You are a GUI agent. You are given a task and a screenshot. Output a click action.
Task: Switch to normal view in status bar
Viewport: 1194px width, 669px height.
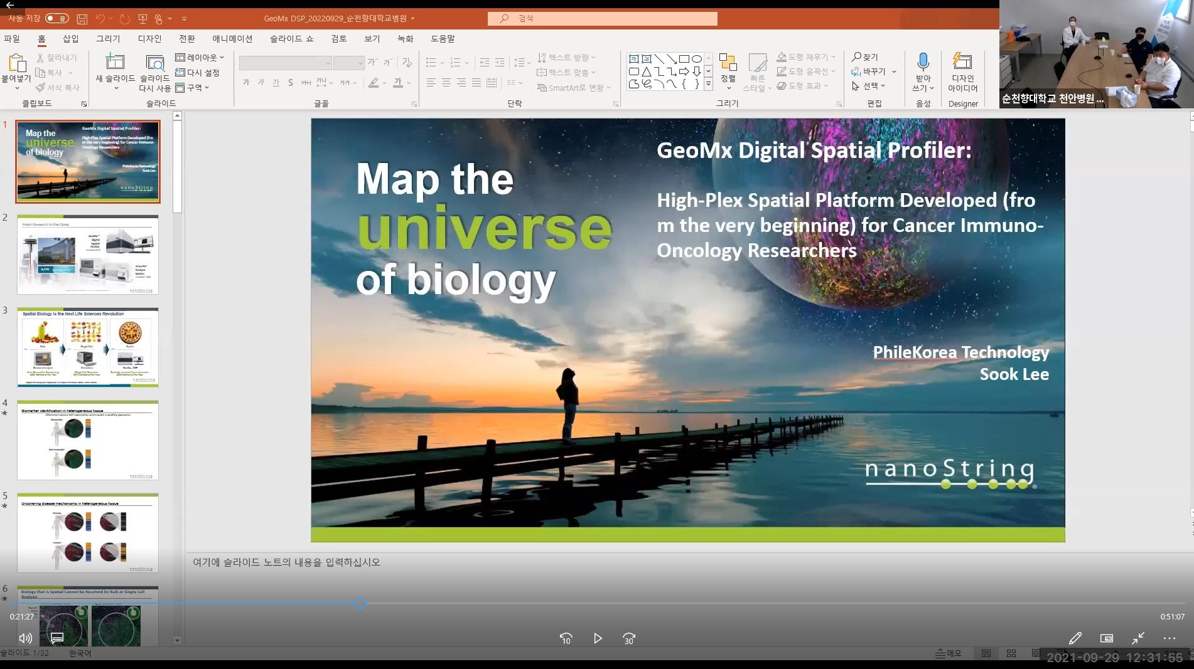(986, 653)
